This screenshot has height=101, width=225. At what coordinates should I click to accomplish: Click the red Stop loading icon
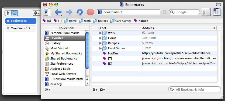click(91, 12)
